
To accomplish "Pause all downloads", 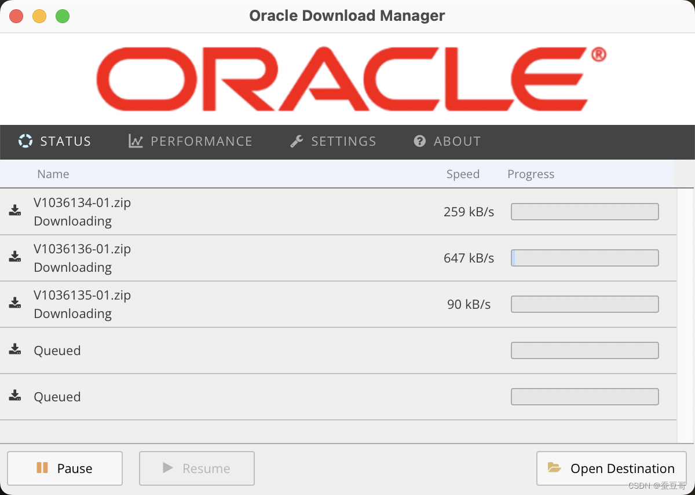I will (65, 468).
